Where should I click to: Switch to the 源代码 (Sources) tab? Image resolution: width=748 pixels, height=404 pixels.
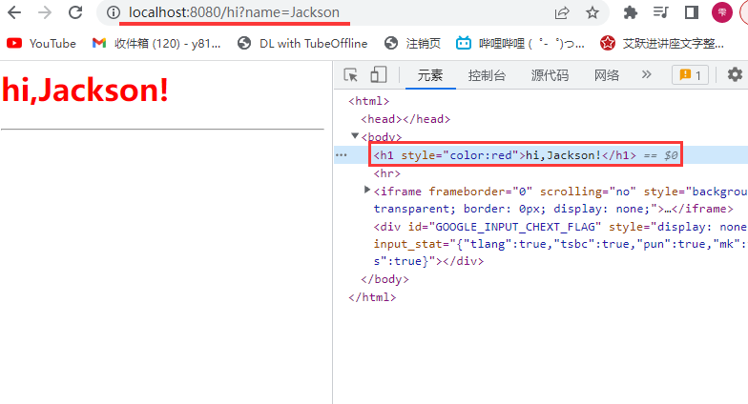tap(550, 75)
